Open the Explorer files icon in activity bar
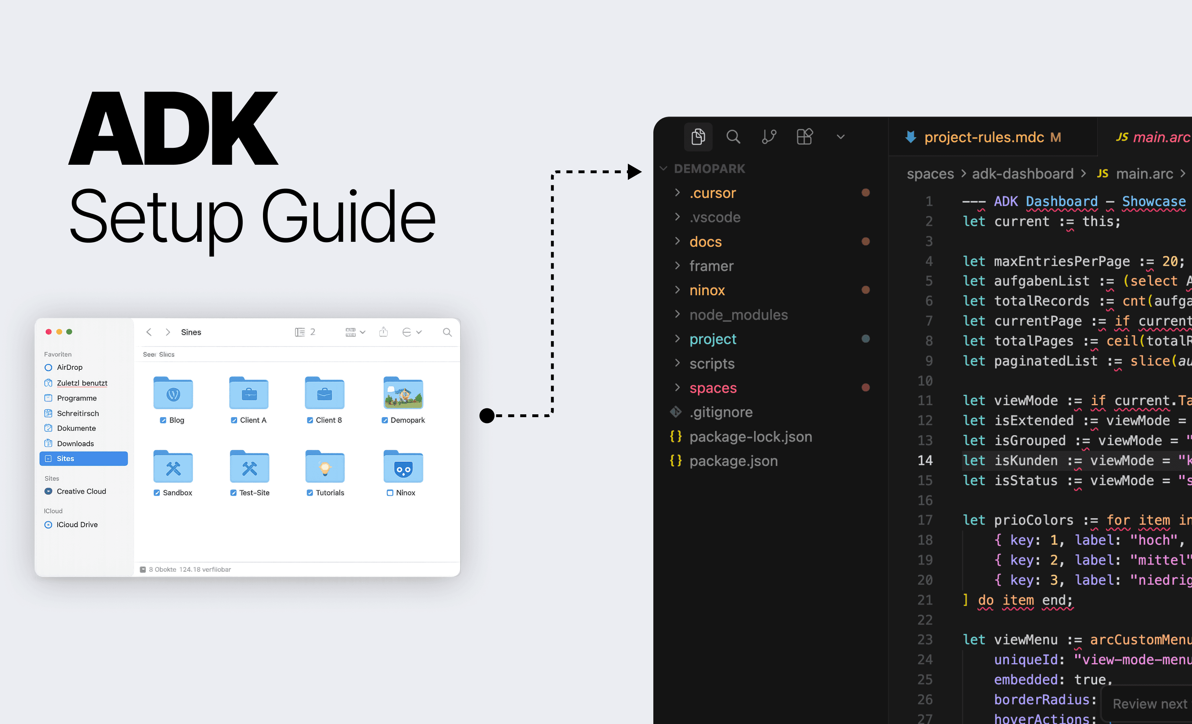Viewport: 1192px width, 724px height. (698, 137)
